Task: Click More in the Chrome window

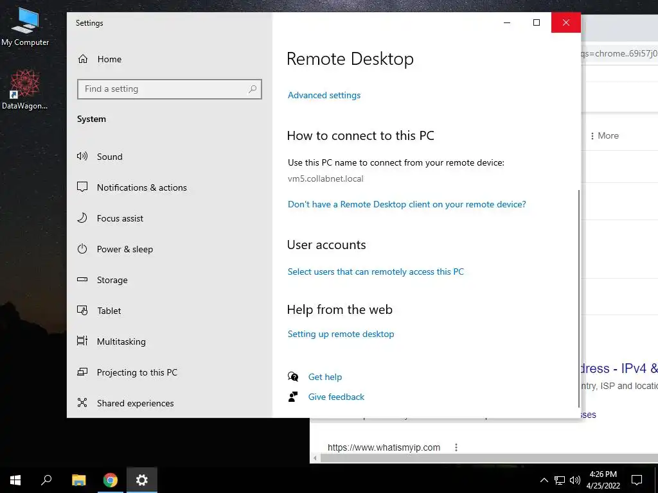Action: tap(604, 136)
